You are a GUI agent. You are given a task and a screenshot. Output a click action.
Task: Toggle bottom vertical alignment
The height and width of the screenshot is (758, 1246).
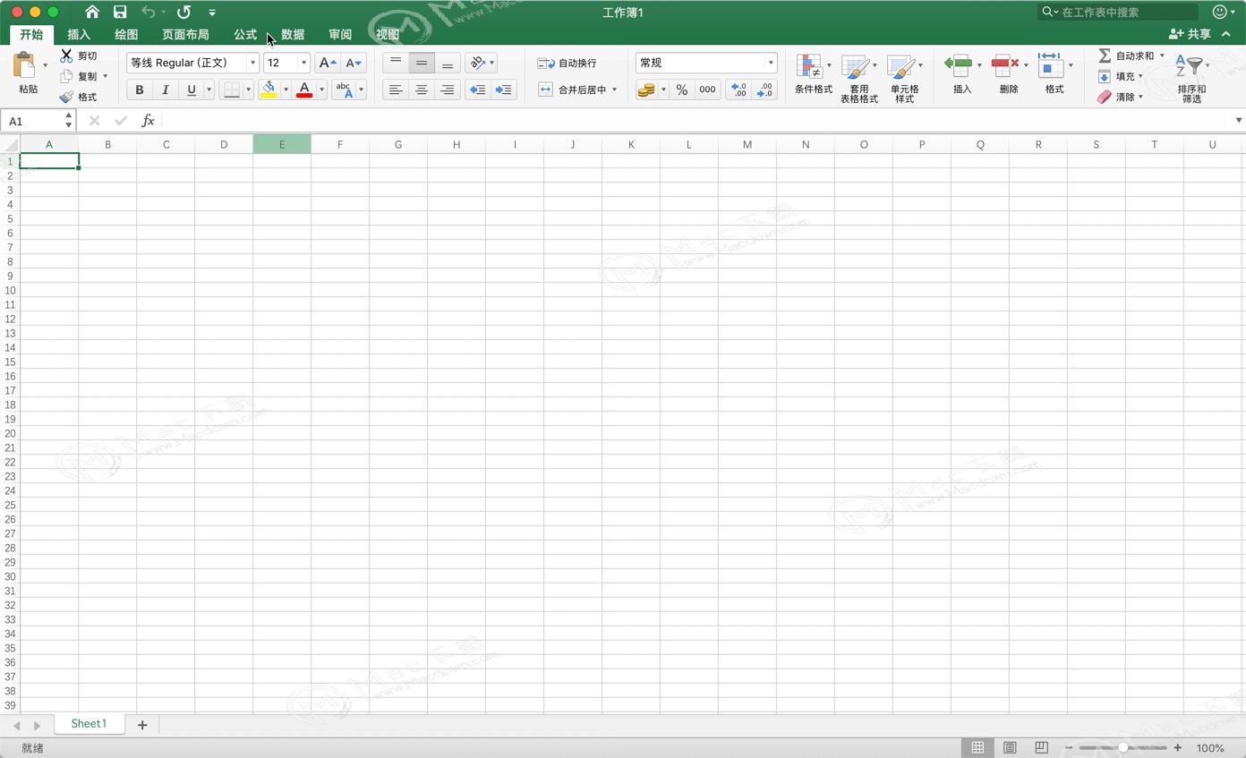click(x=448, y=63)
